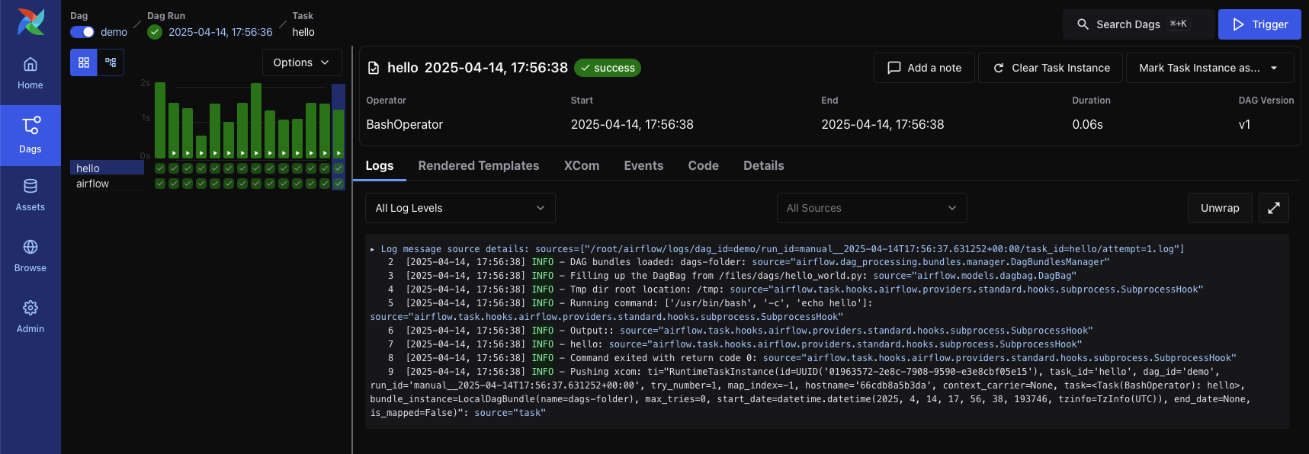This screenshot has width=1309, height=454.
Task: Switch to grid view
Action: tap(84, 62)
